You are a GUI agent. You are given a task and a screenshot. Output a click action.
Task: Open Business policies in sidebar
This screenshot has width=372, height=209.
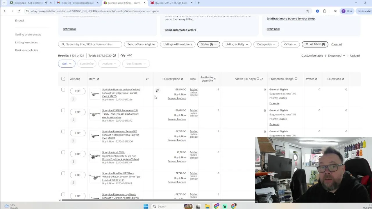26,50
